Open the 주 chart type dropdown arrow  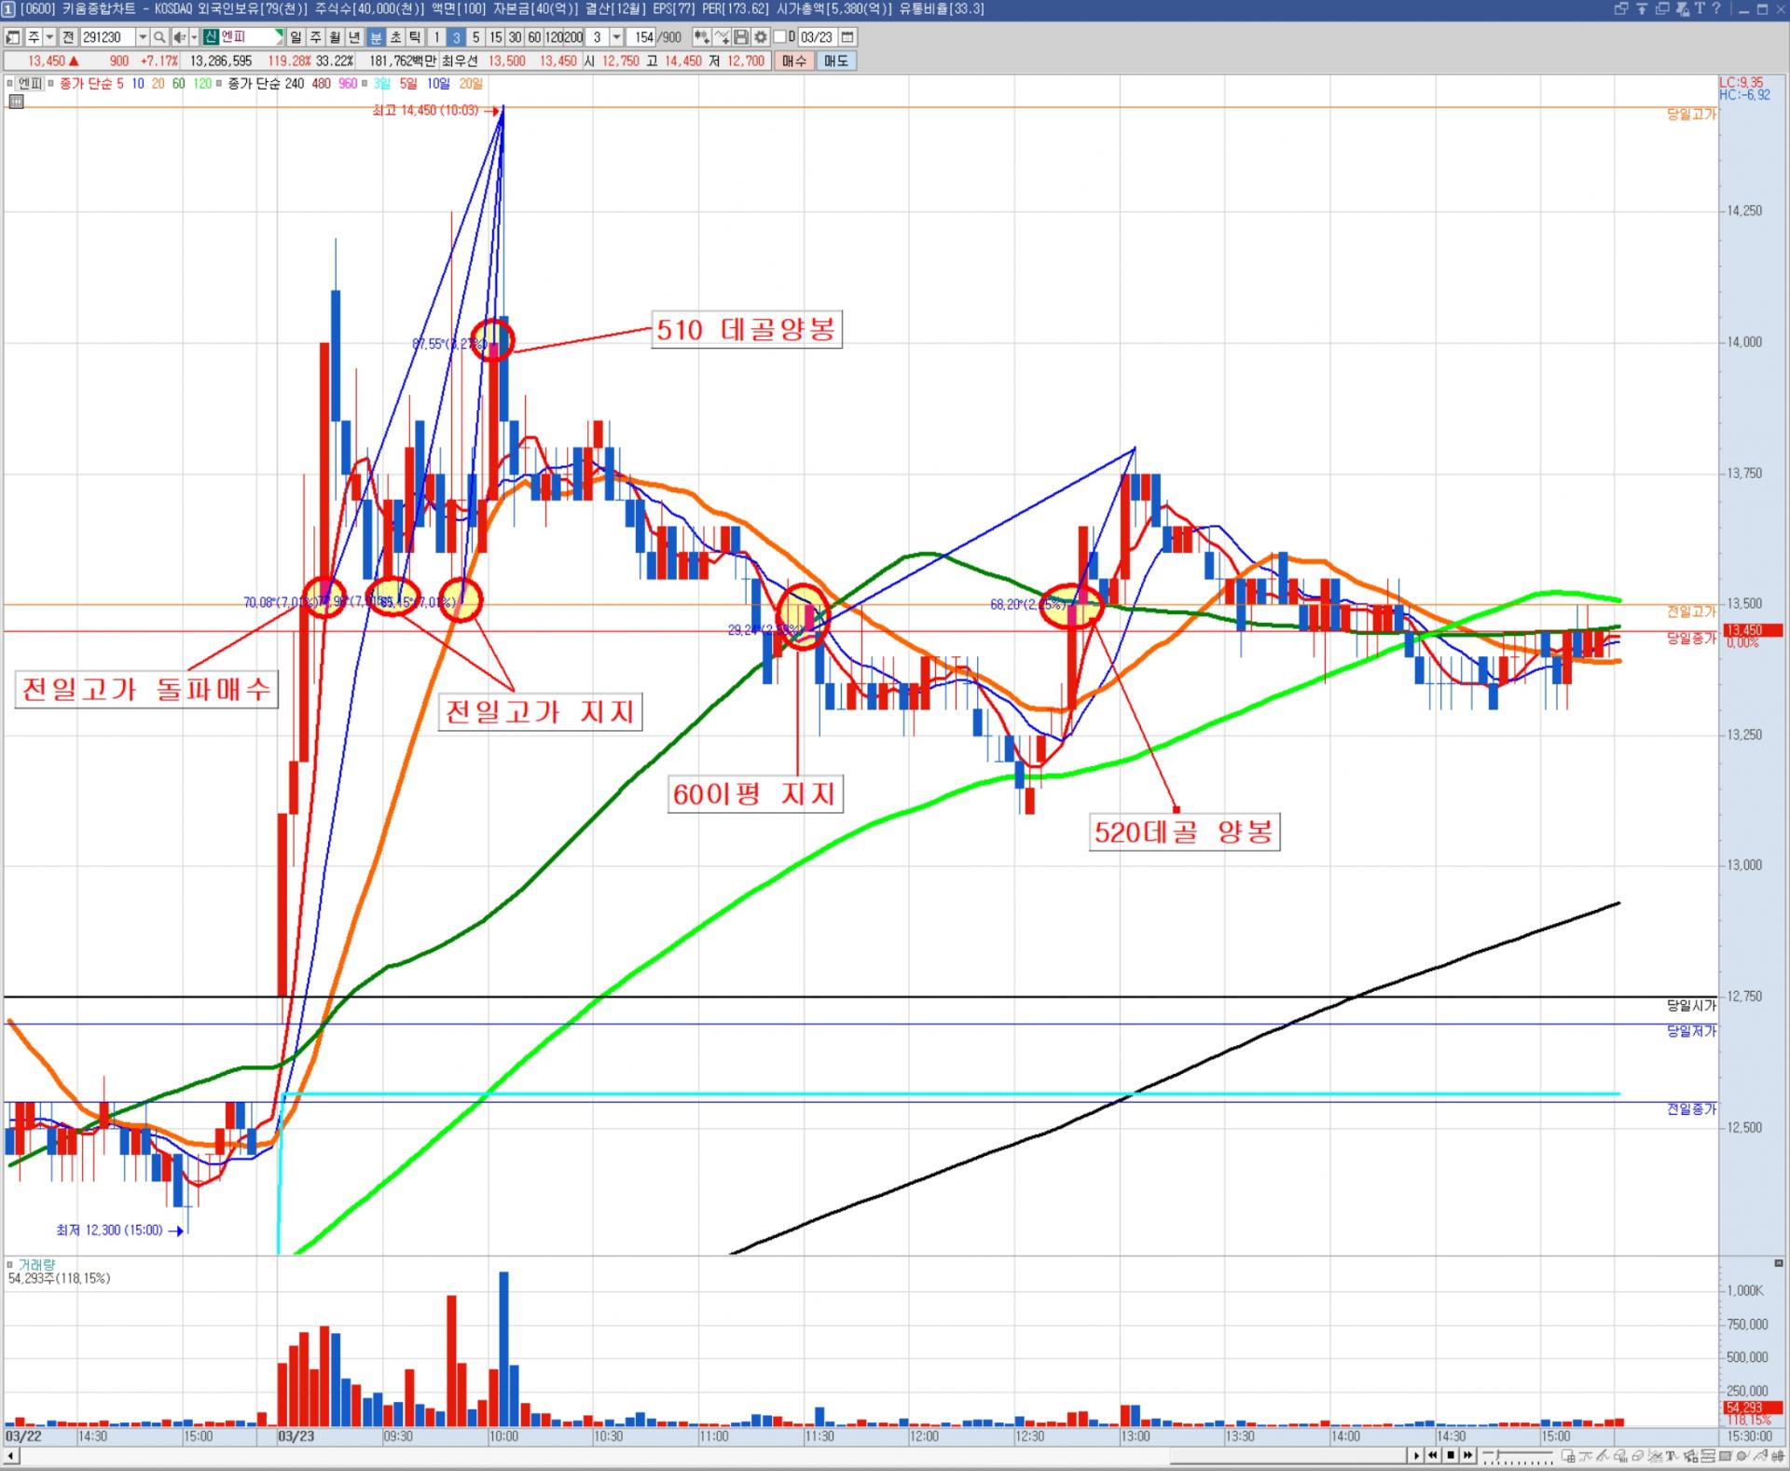(x=49, y=37)
